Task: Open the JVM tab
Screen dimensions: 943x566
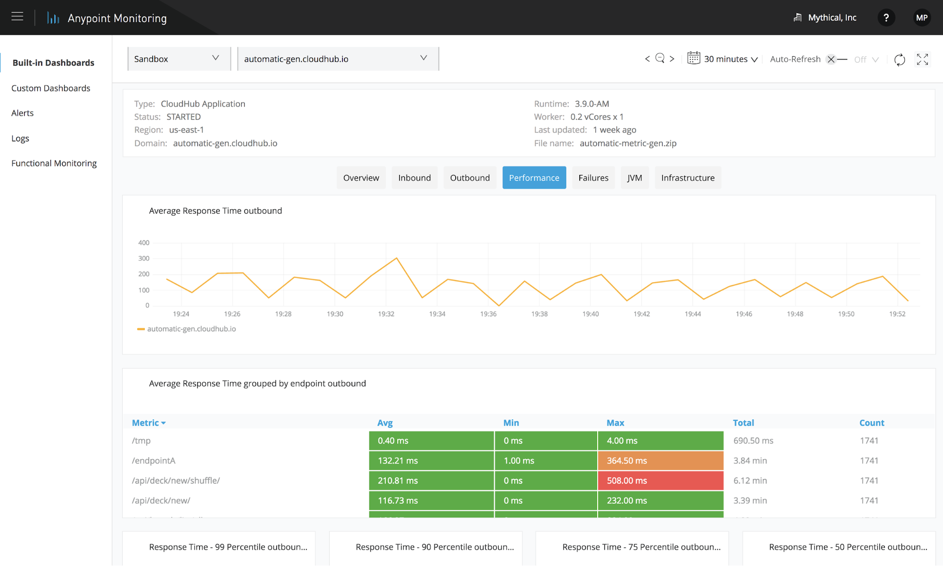Action: pyautogui.click(x=634, y=178)
